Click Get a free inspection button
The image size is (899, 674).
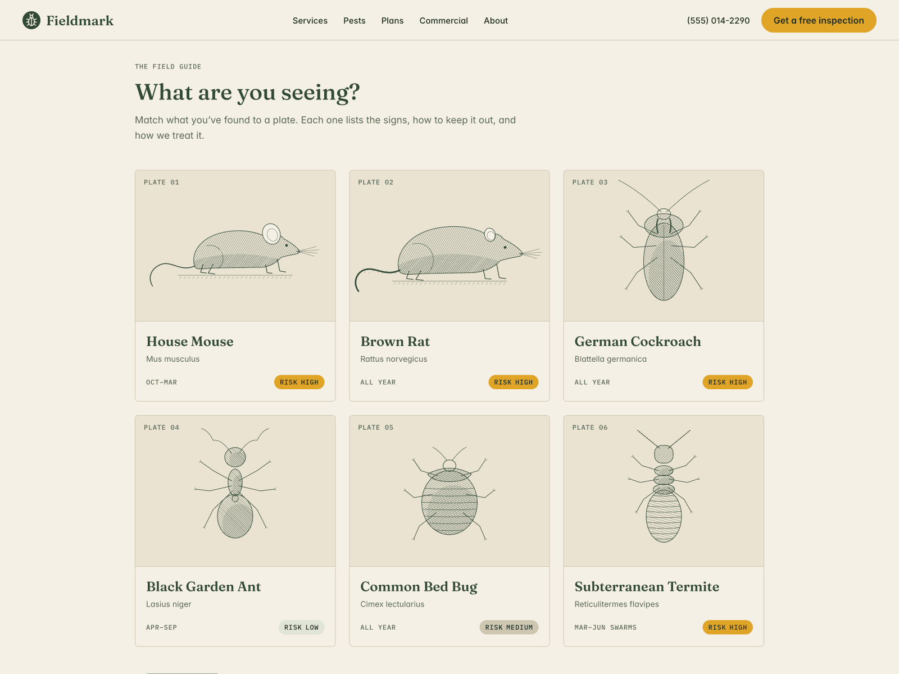(x=819, y=20)
